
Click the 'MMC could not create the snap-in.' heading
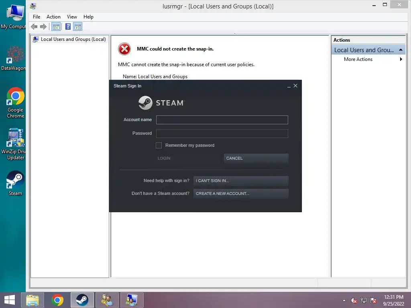175,49
